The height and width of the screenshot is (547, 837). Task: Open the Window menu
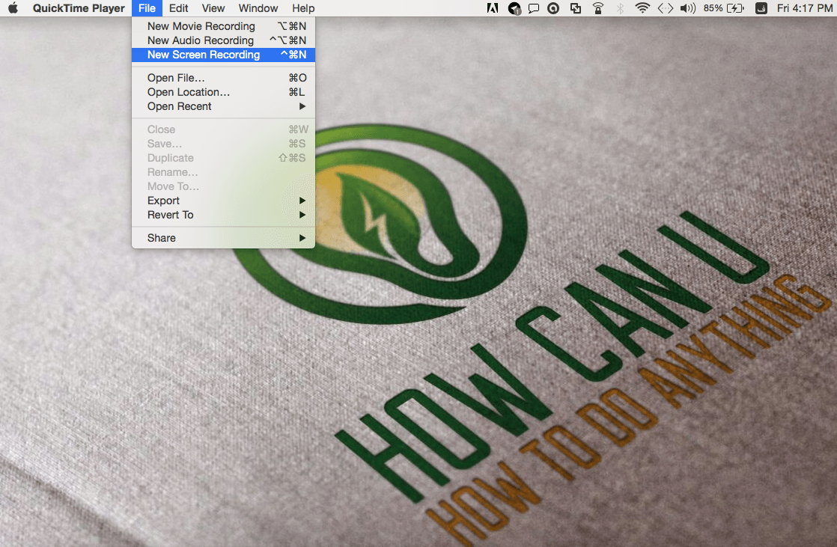(258, 8)
